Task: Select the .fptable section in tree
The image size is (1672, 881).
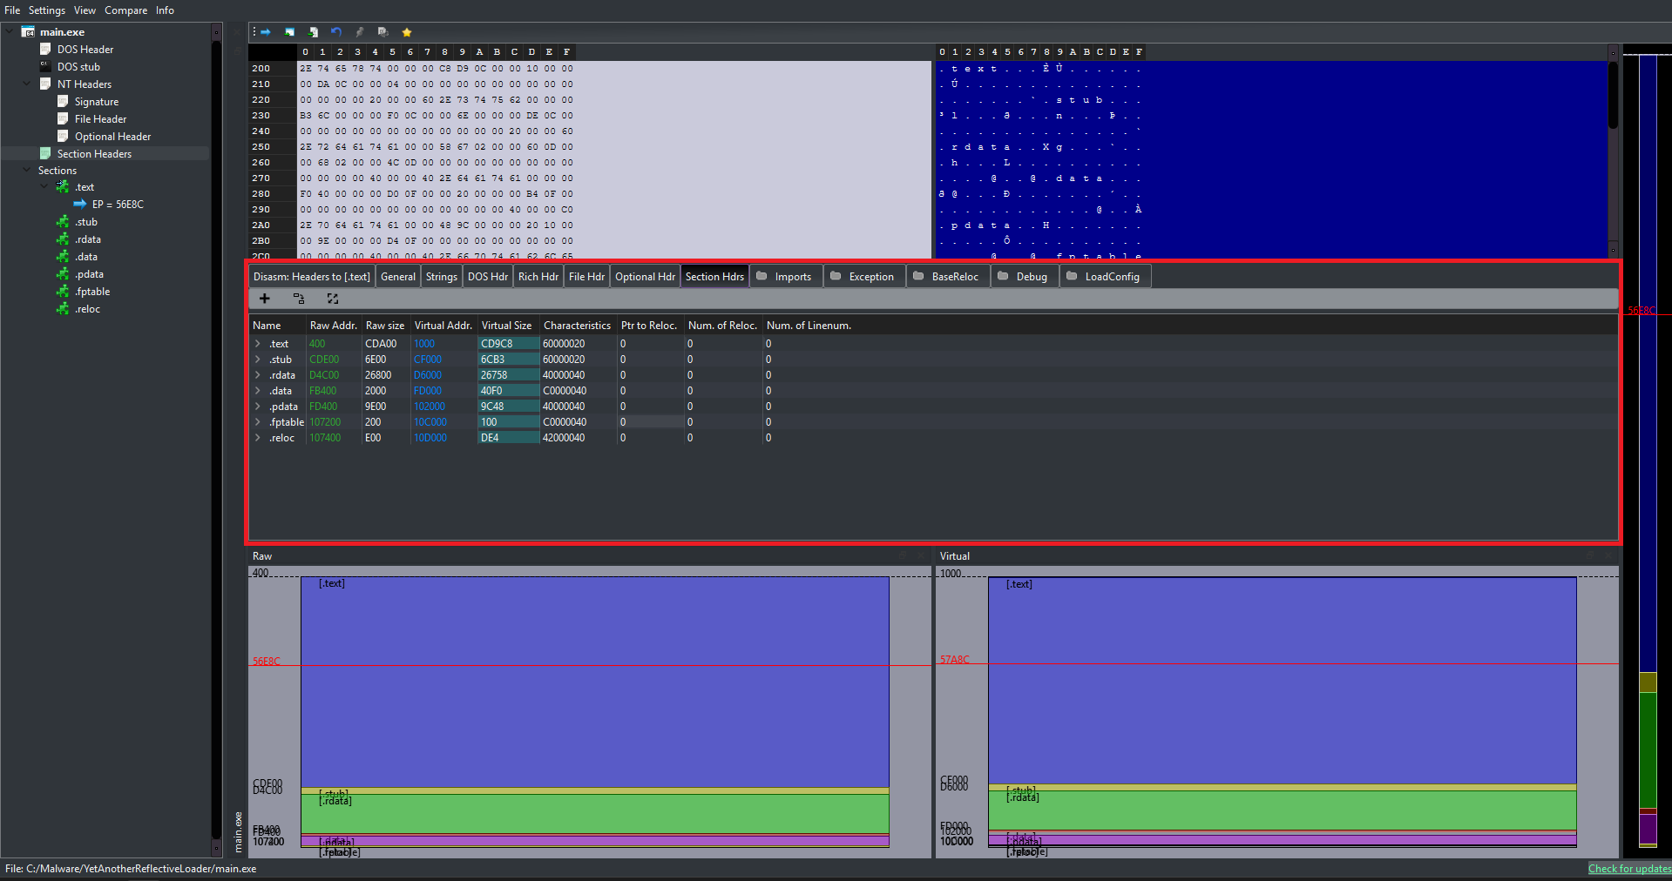Action: click(x=92, y=292)
